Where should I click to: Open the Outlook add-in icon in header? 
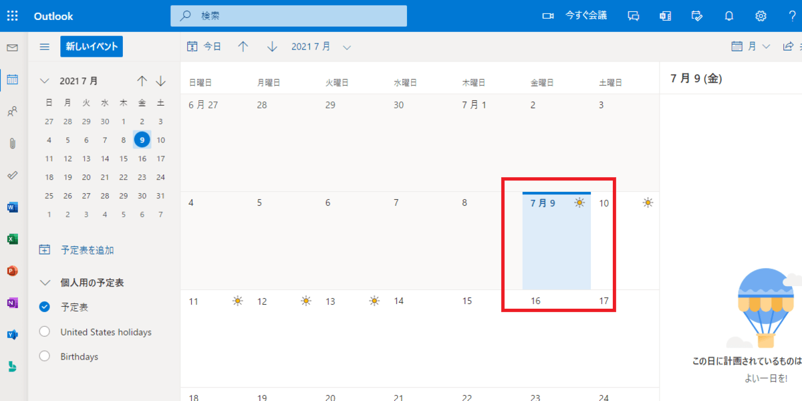coord(665,16)
